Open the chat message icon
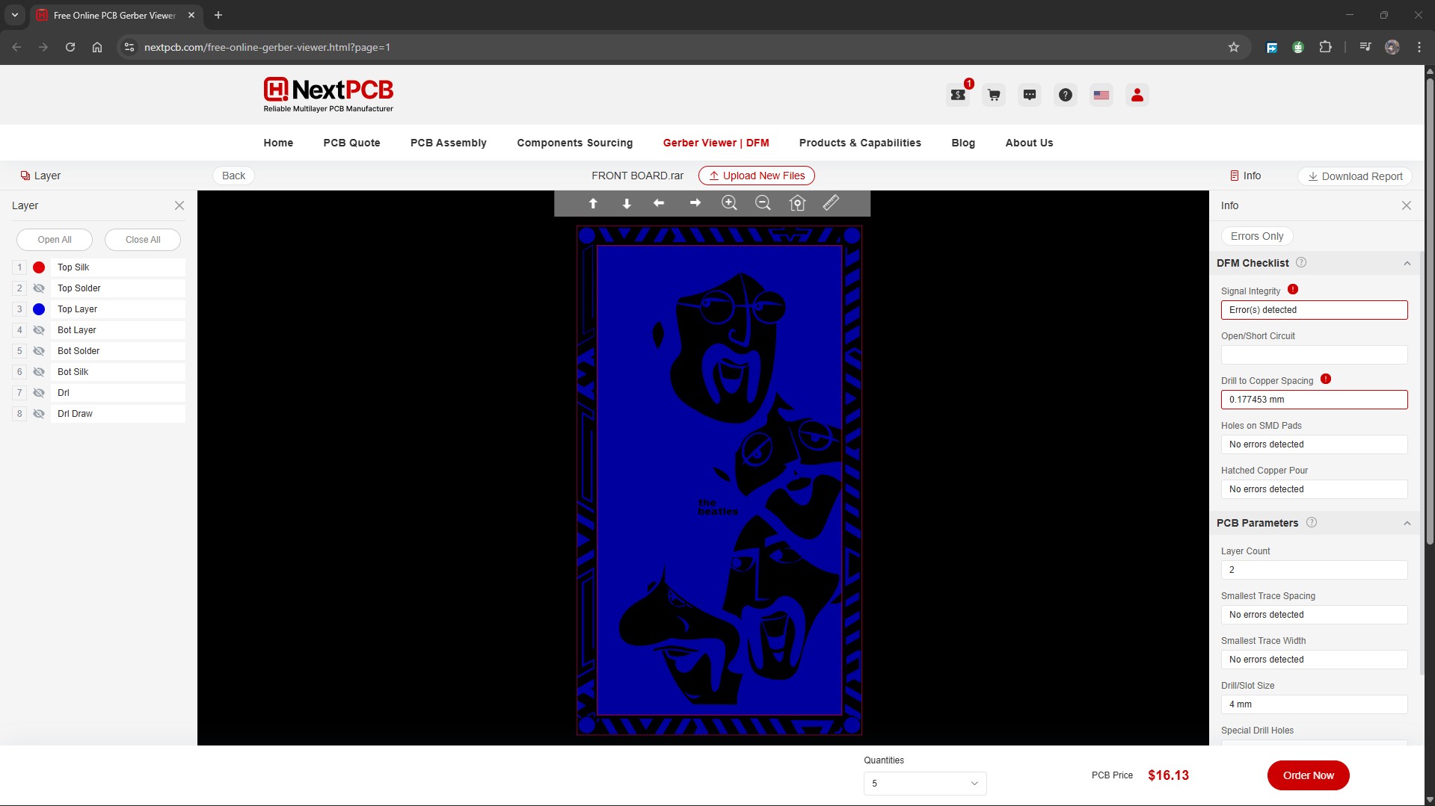This screenshot has height=806, width=1435. (1030, 95)
